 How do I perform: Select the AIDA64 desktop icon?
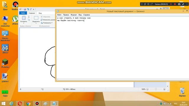[x=5, y=49]
